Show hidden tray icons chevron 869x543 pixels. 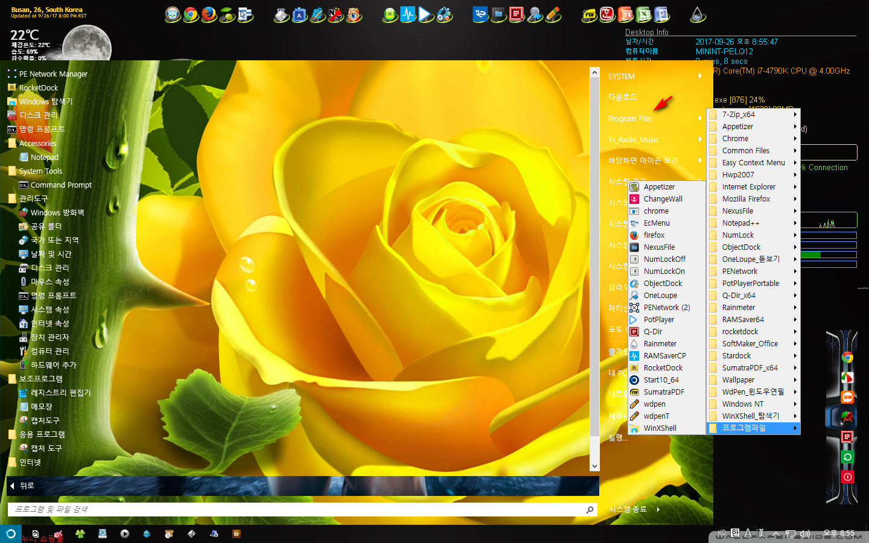(x=776, y=533)
